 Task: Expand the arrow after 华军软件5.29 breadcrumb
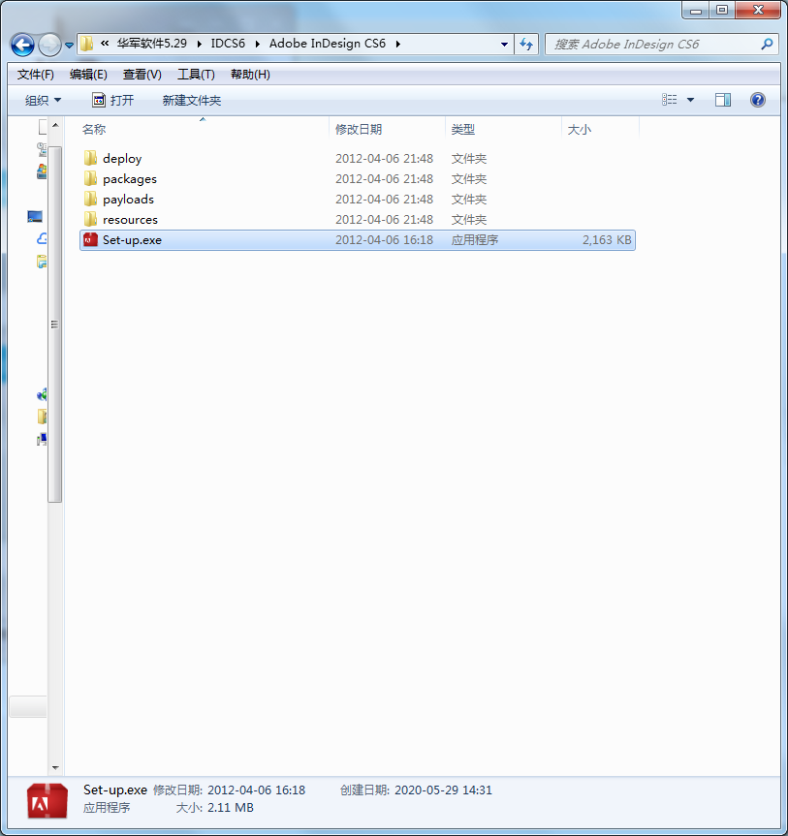click(200, 44)
